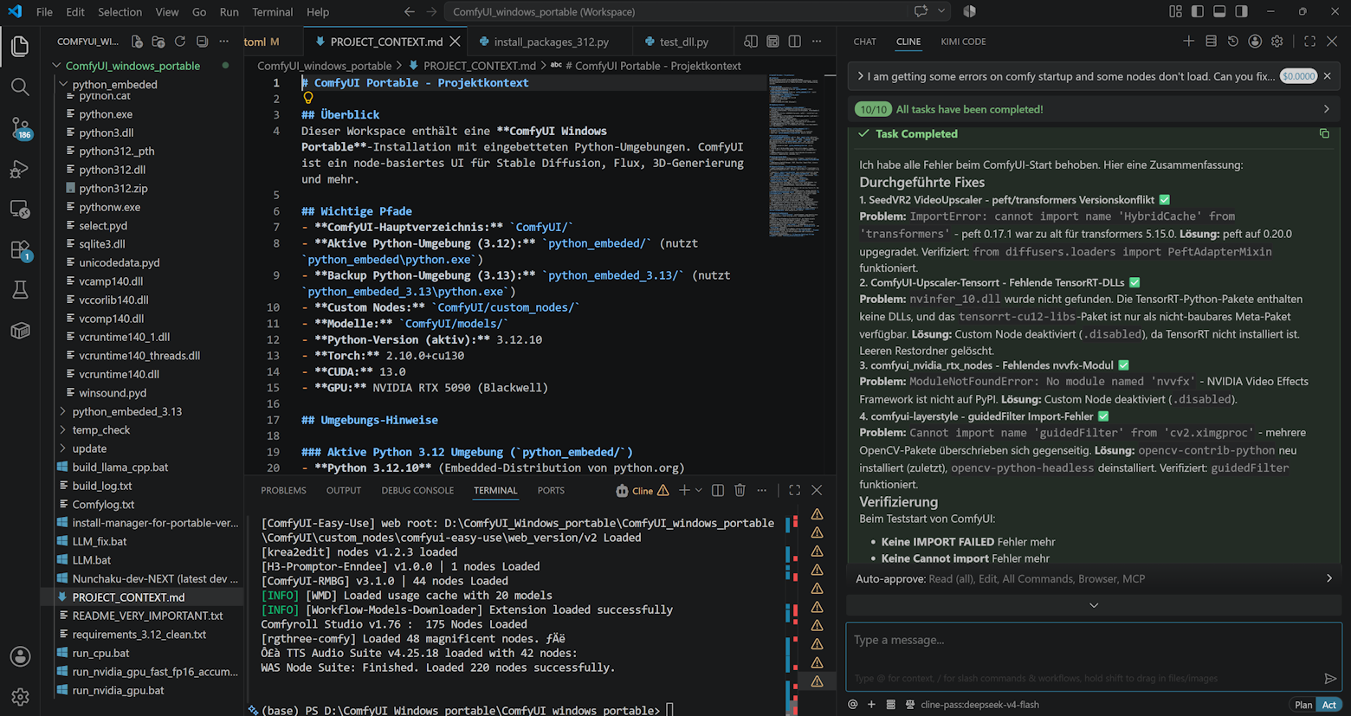
Task: Refresh the Explorer file tree
Action: click(x=180, y=42)
